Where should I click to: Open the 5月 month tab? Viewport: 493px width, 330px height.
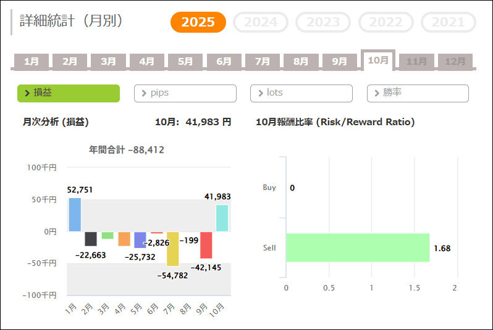pos(185,62)
